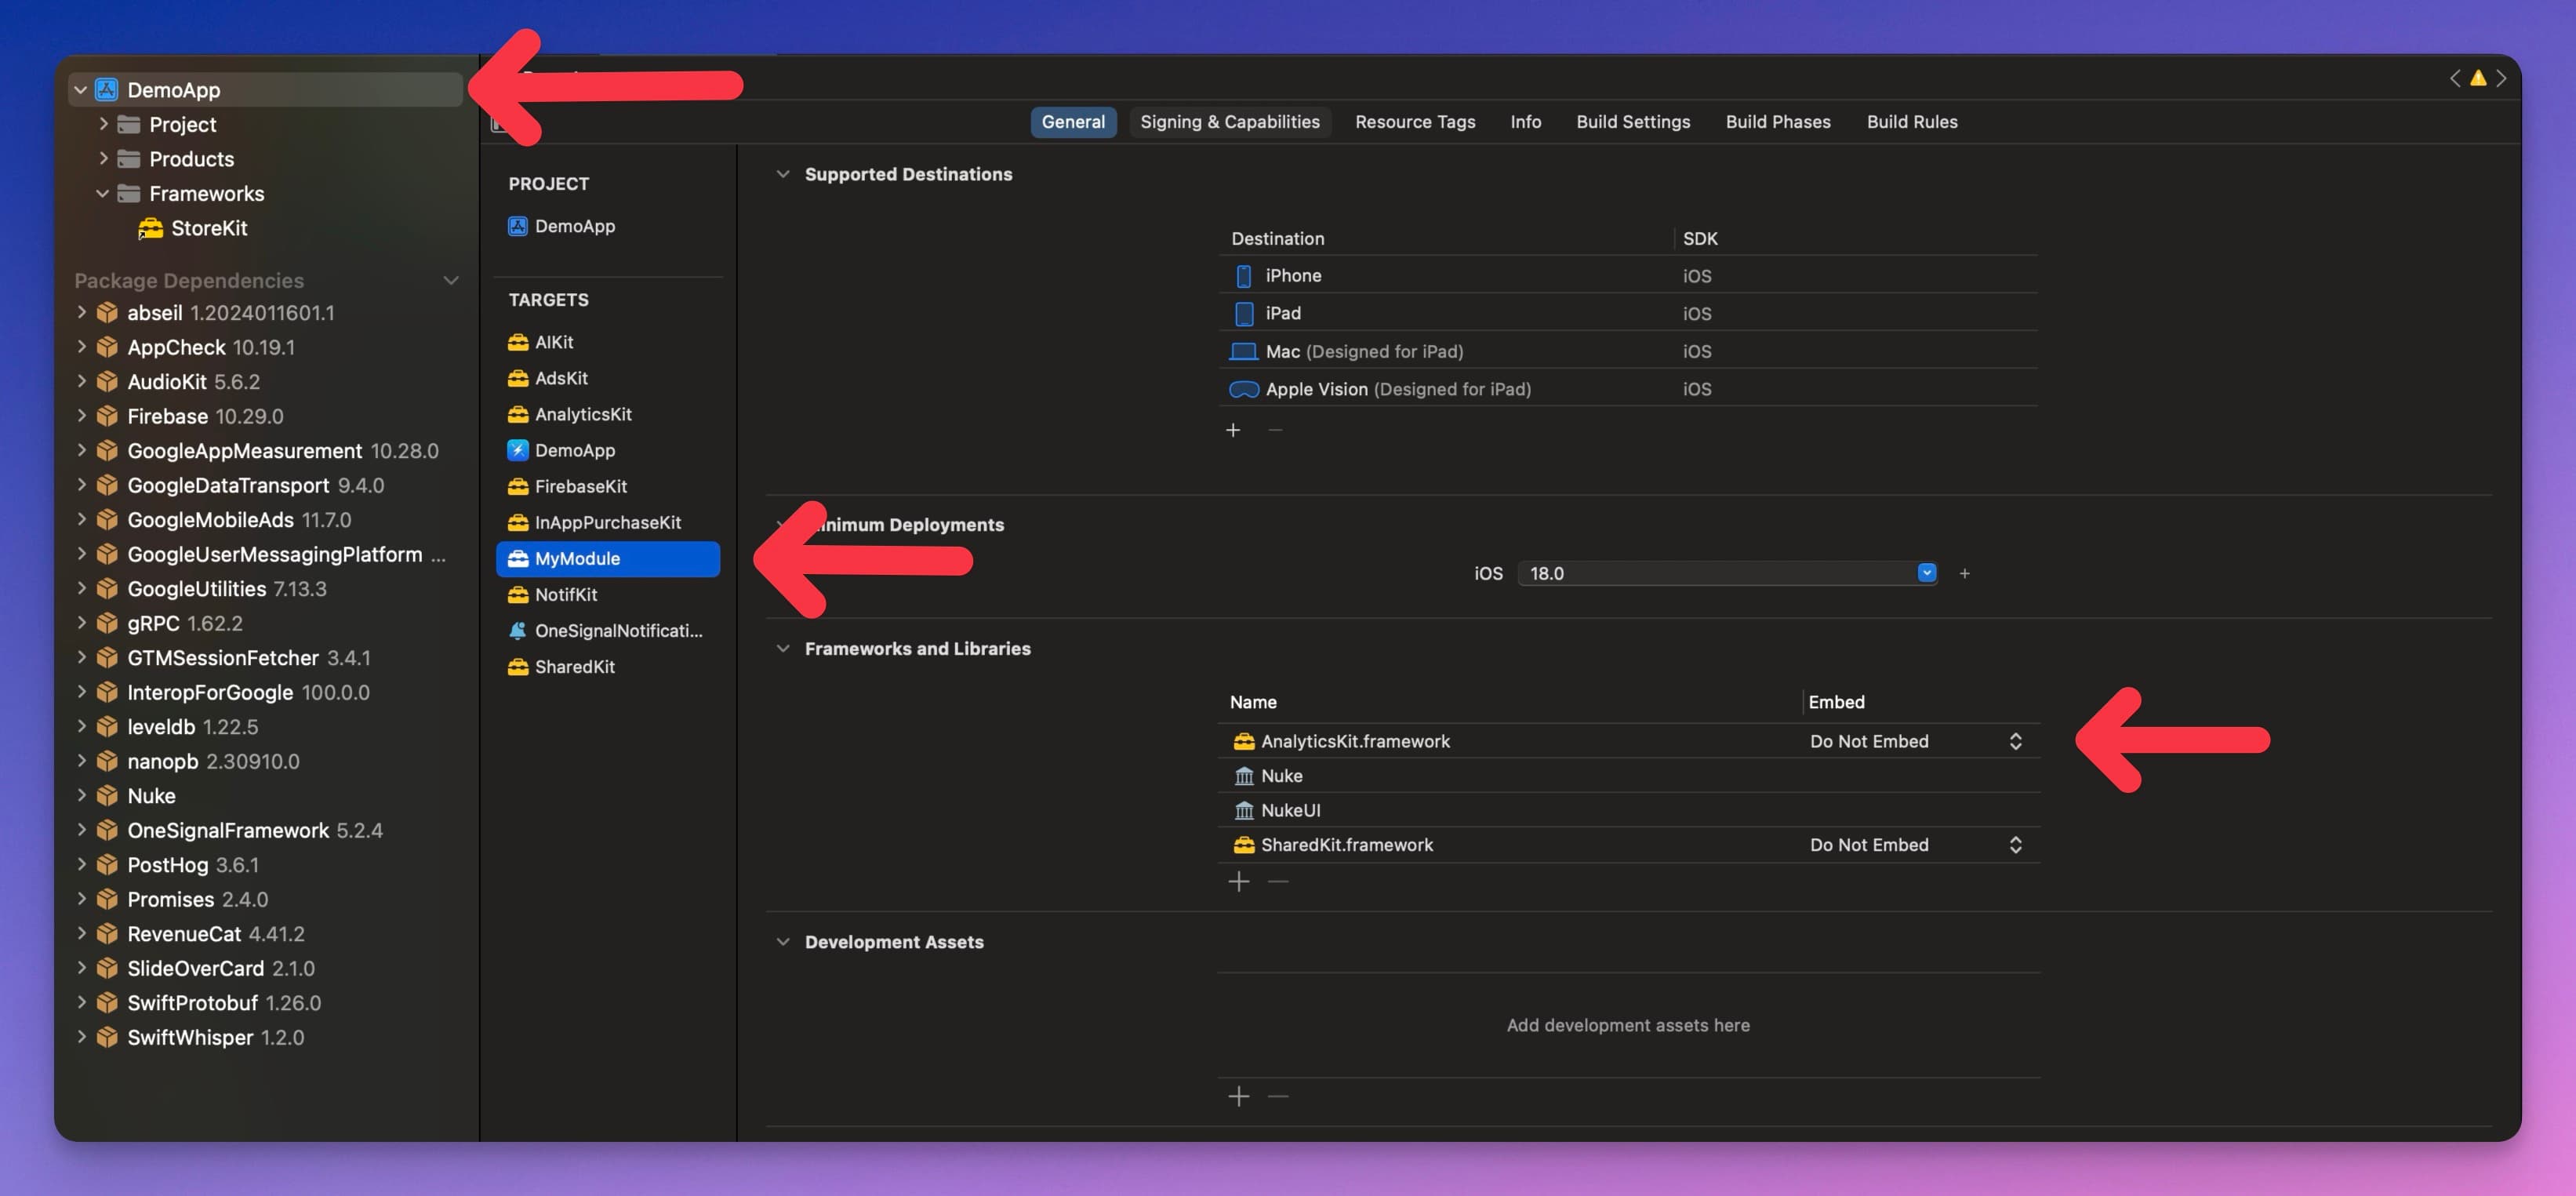Collapse the DemoApp root in navigator
Screen dimensions: 2576x1196
coord(80,90)
